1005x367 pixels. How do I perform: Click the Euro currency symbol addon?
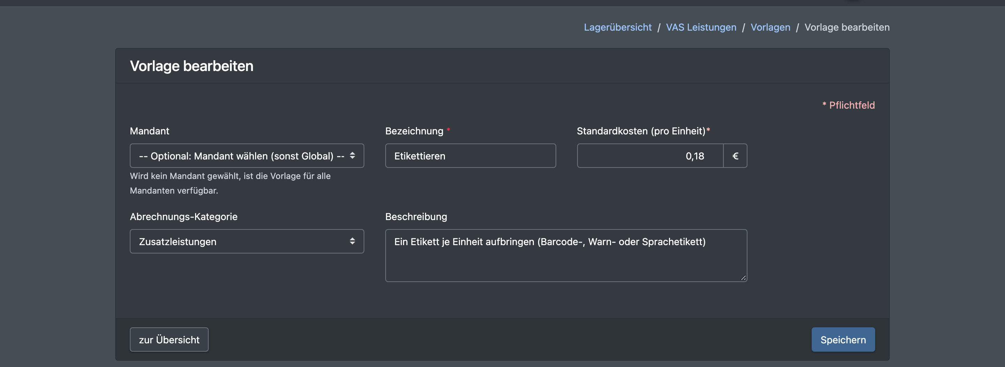tap(735, 156)
